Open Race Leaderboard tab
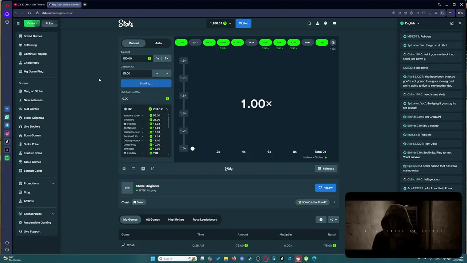Viewport: 467px width, 263px height. coord(205,220)
